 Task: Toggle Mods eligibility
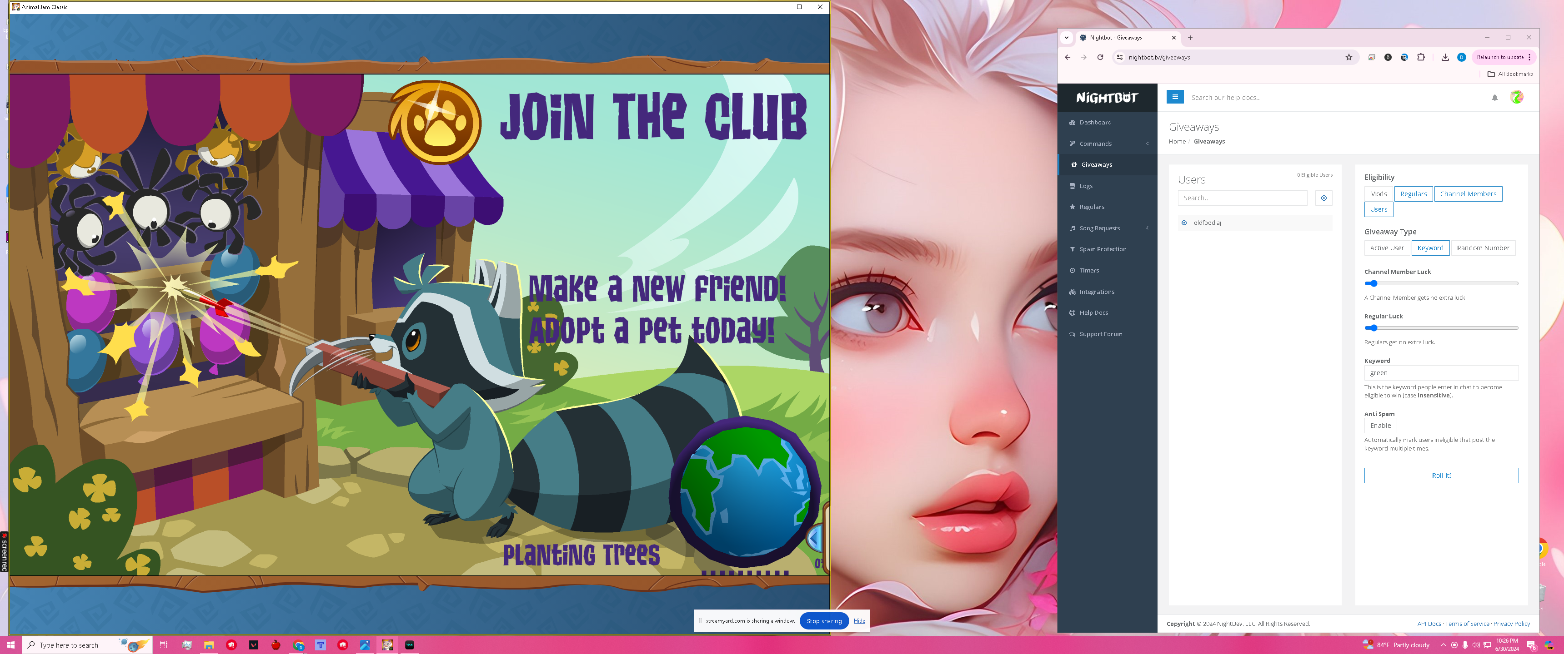(x=1378, y=194)
